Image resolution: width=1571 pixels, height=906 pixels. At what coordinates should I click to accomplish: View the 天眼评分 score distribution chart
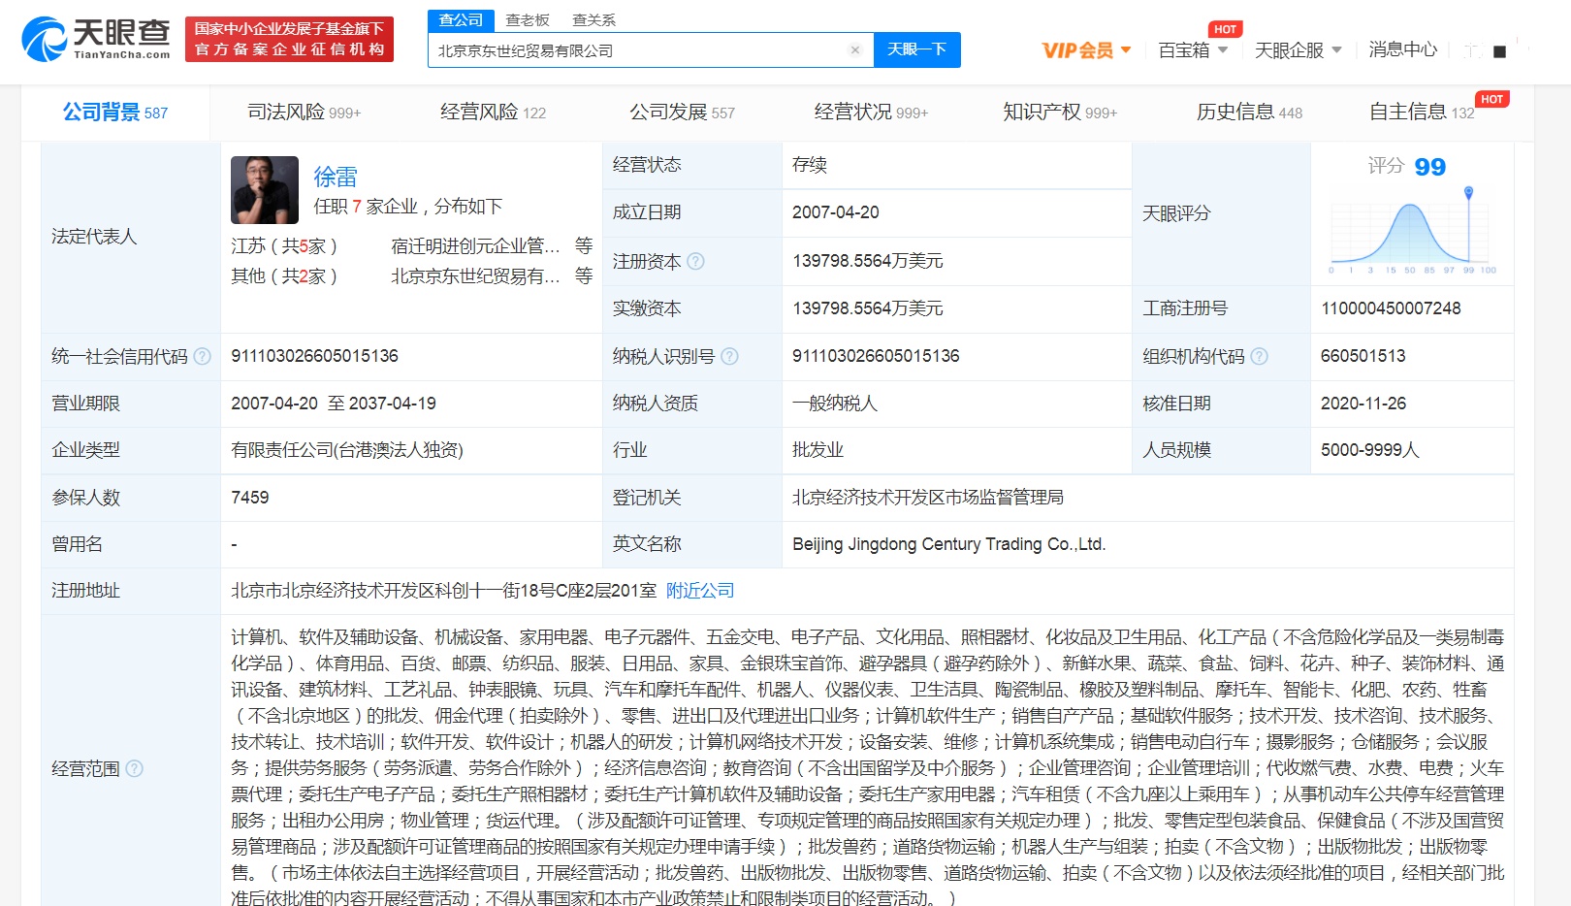1412,232
